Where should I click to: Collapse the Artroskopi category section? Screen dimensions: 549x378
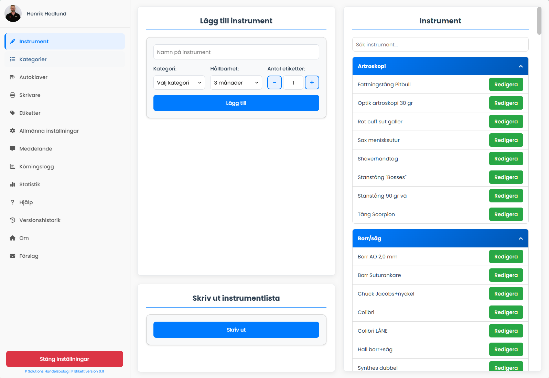point(520,66)
